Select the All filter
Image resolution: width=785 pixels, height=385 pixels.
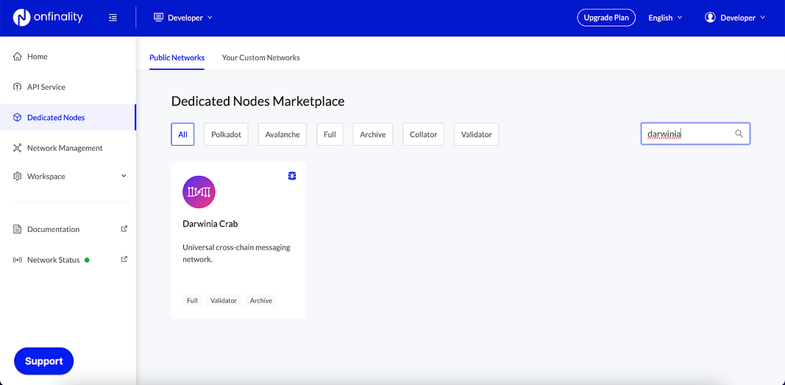point(182,134)
